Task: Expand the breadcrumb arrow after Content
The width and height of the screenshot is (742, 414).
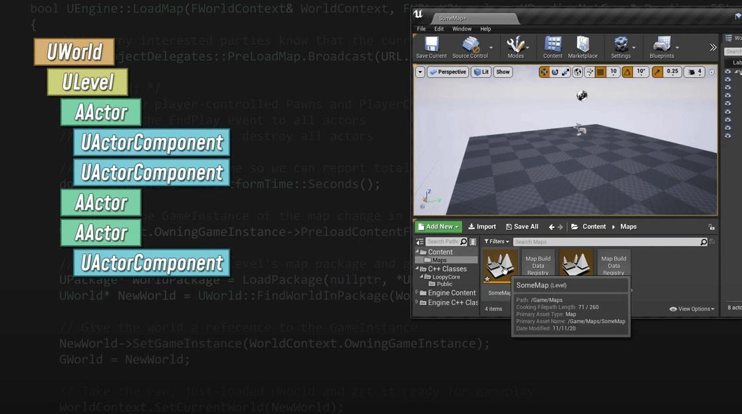Action: pos(613,227)
